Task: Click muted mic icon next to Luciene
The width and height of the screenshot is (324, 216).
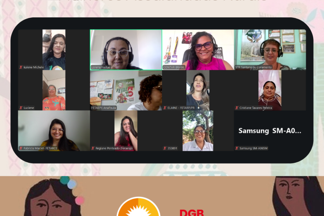Action: tap(21, 108)
